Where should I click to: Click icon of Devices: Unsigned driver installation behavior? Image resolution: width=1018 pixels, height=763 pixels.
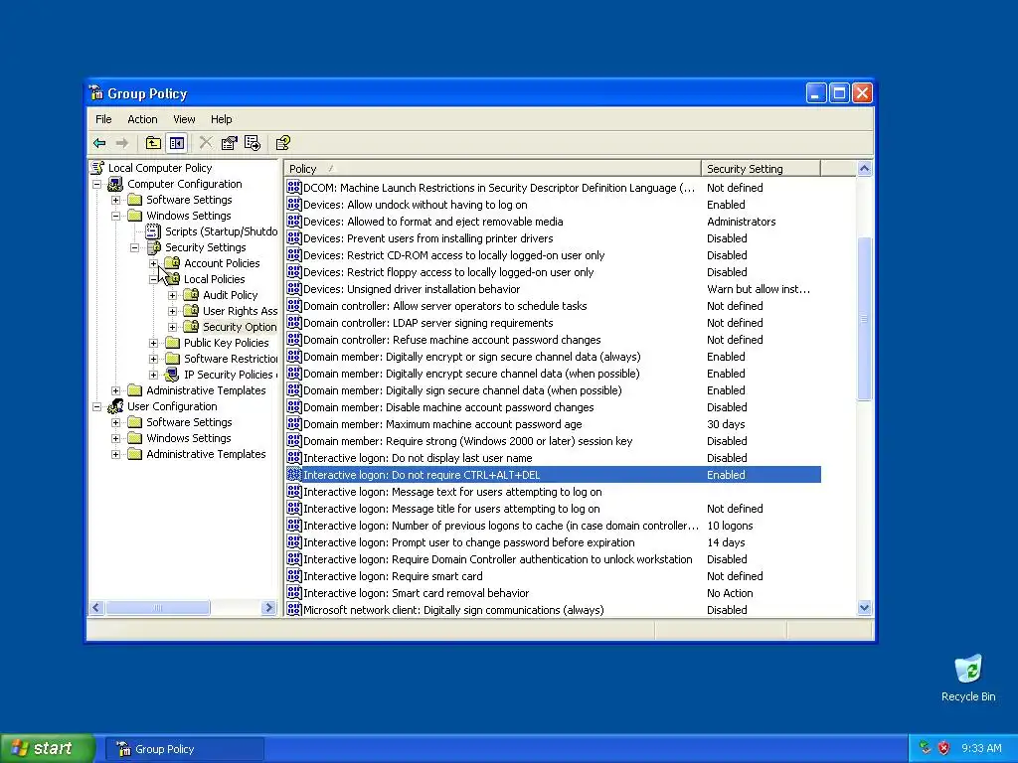(294, 289)
